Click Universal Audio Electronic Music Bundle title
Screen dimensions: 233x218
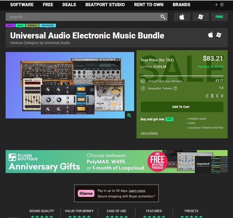click(x=87, y=36)
